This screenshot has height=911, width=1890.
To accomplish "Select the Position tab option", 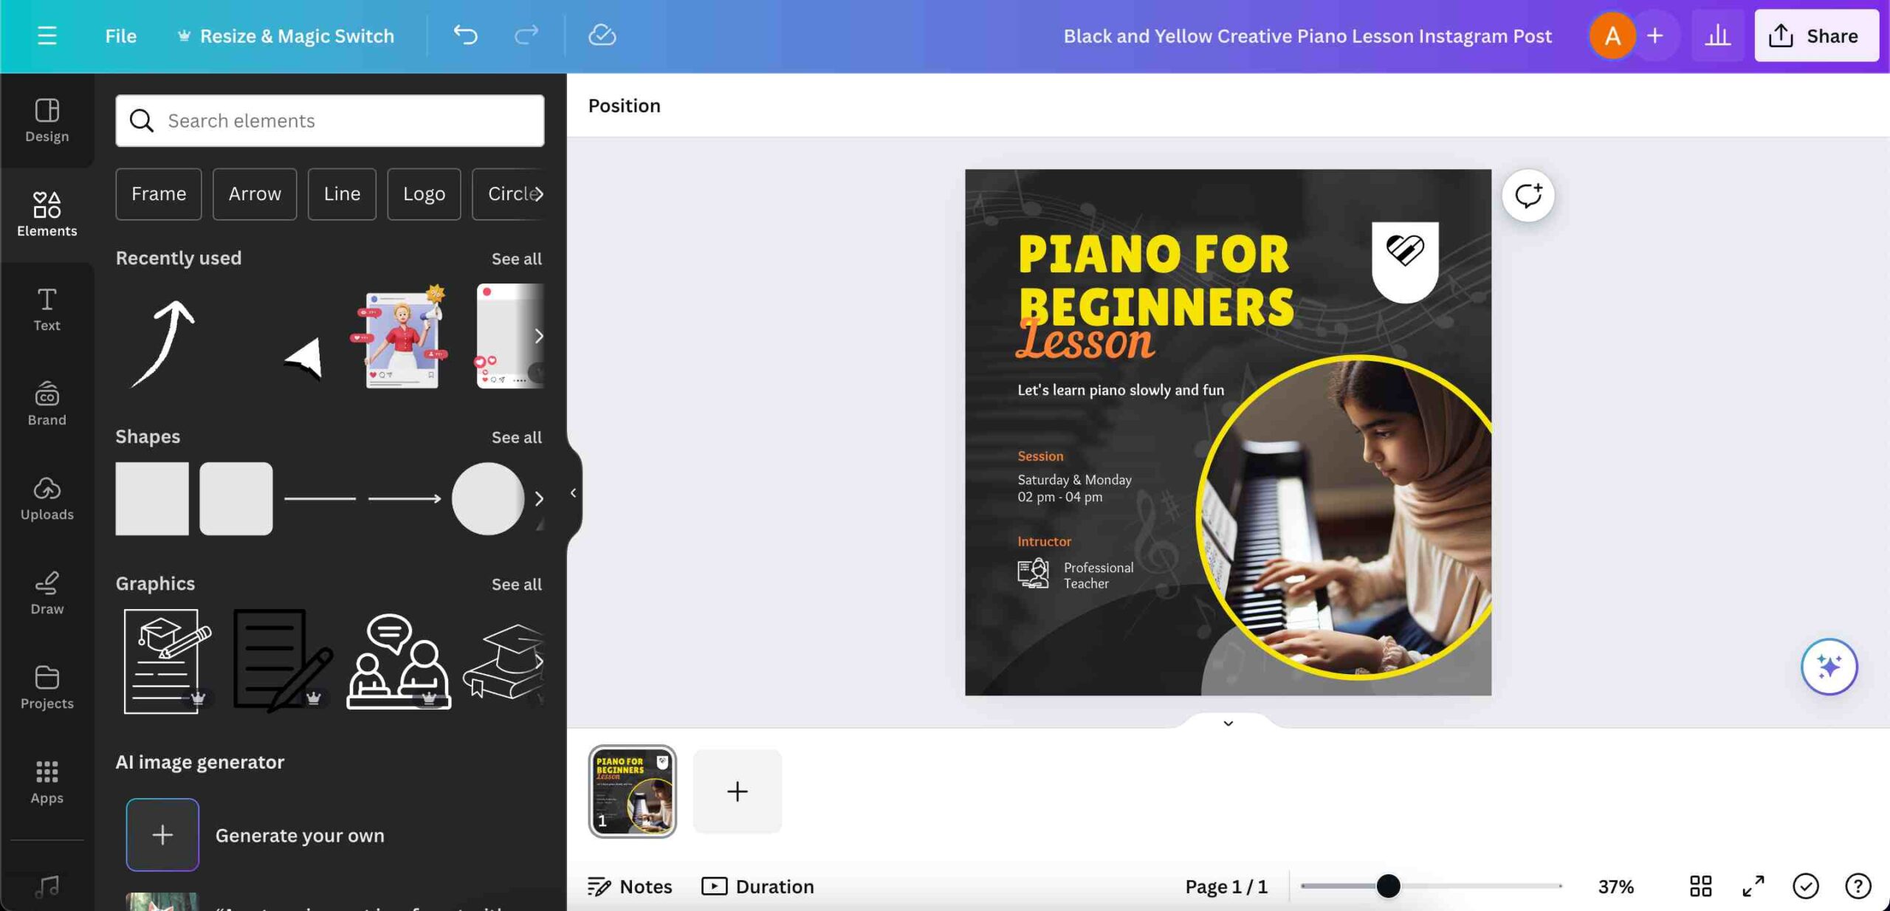I will point(623,105).
